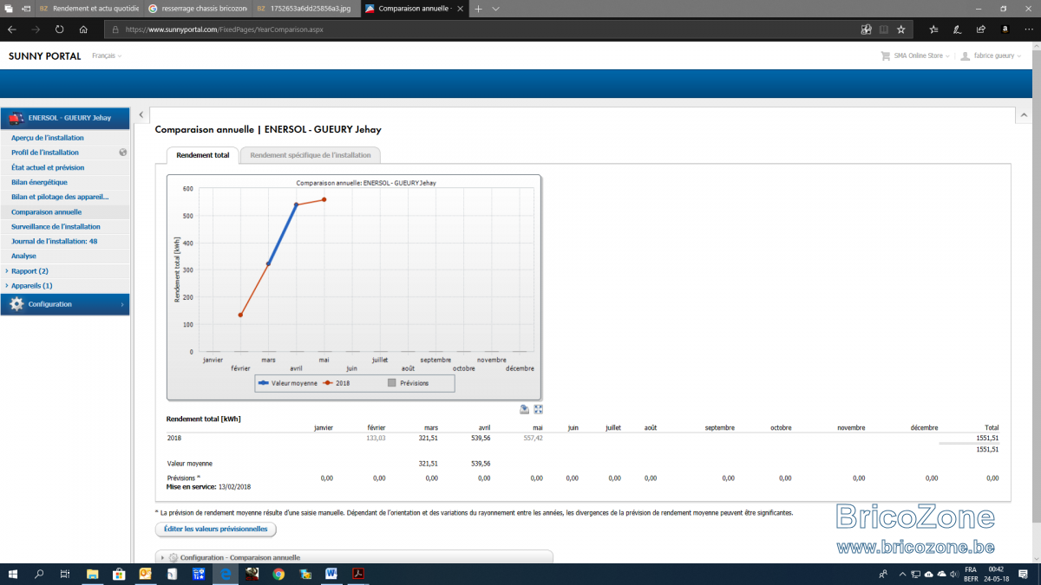Viewport: 1041px width, 585px height.
Task: Open Word from the Windows taskbar
Action: click(x=331, y=574)
